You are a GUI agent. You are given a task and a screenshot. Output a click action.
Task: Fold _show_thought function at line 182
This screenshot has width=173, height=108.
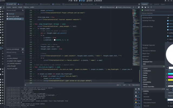click(x=33, y=24)
